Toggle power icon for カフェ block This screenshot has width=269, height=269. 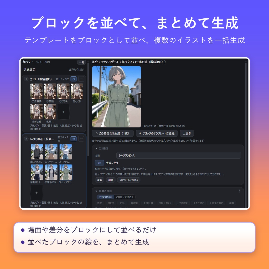74,79
